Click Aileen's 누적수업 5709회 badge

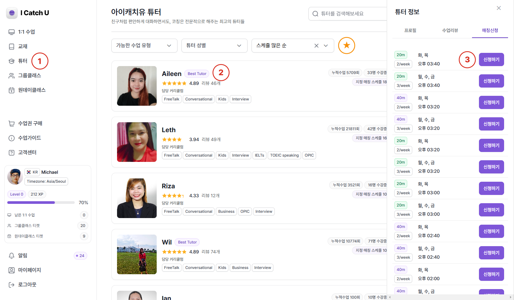coord(345,73)
